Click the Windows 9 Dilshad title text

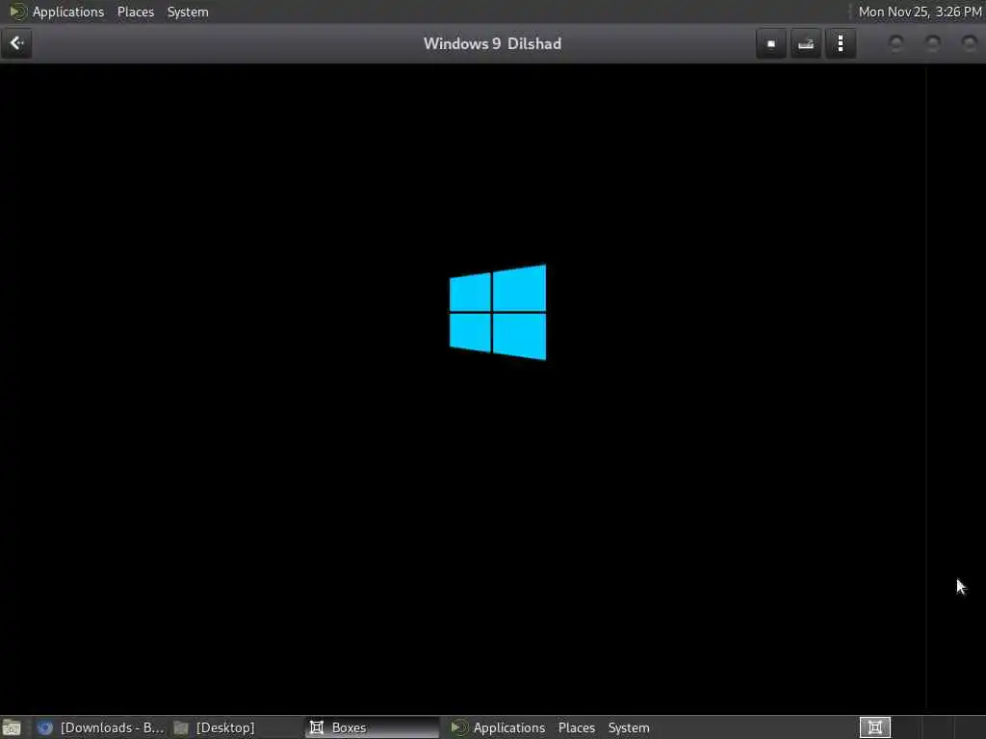492,44
